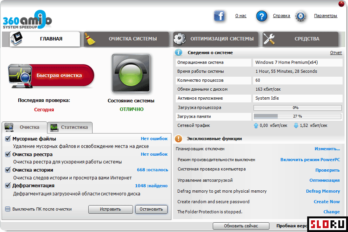Image resolution: width=348 pixels, height=232 pixels.
Task: Click Изменить... to change scheduler
Action: click(327, 149)
